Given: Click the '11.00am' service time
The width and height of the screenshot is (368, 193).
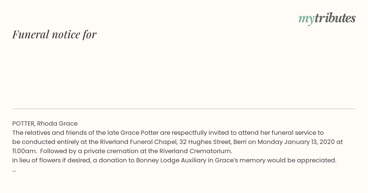Looking at the screenshot, I should point(24,151).
